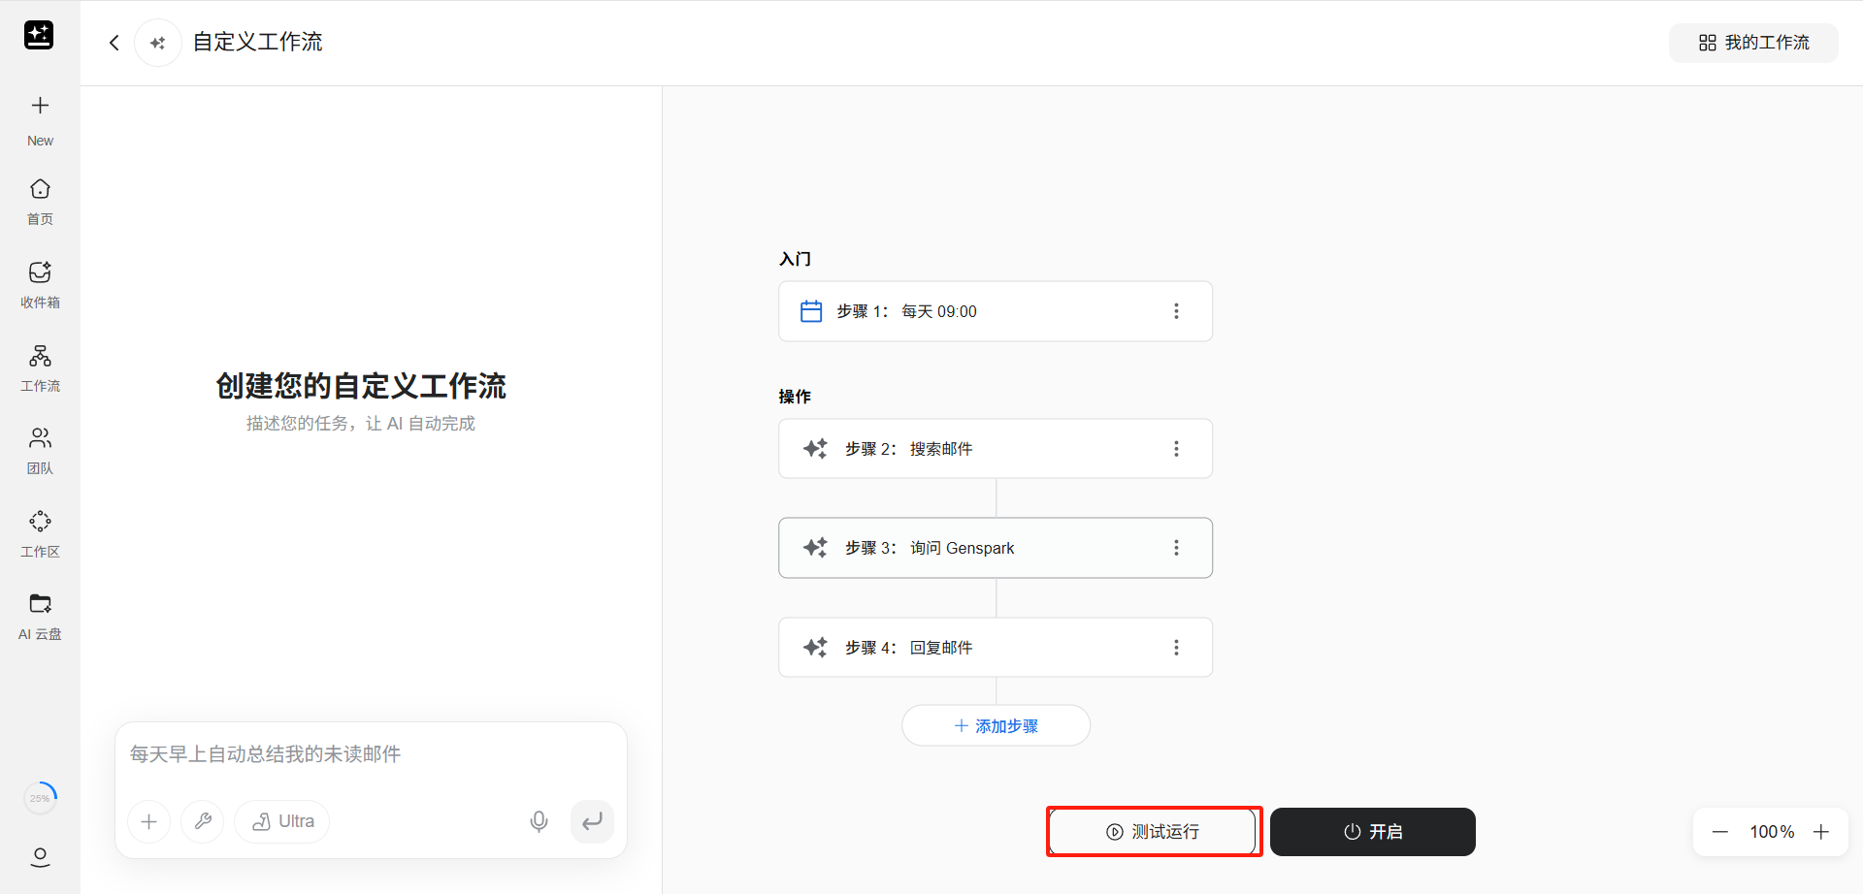Toggle workflow on with 开启 button
The height and width of the screenshot is (894, 1863).
(1372, 832)
